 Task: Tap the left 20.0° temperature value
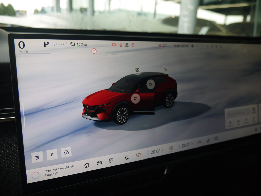(155, 152)
